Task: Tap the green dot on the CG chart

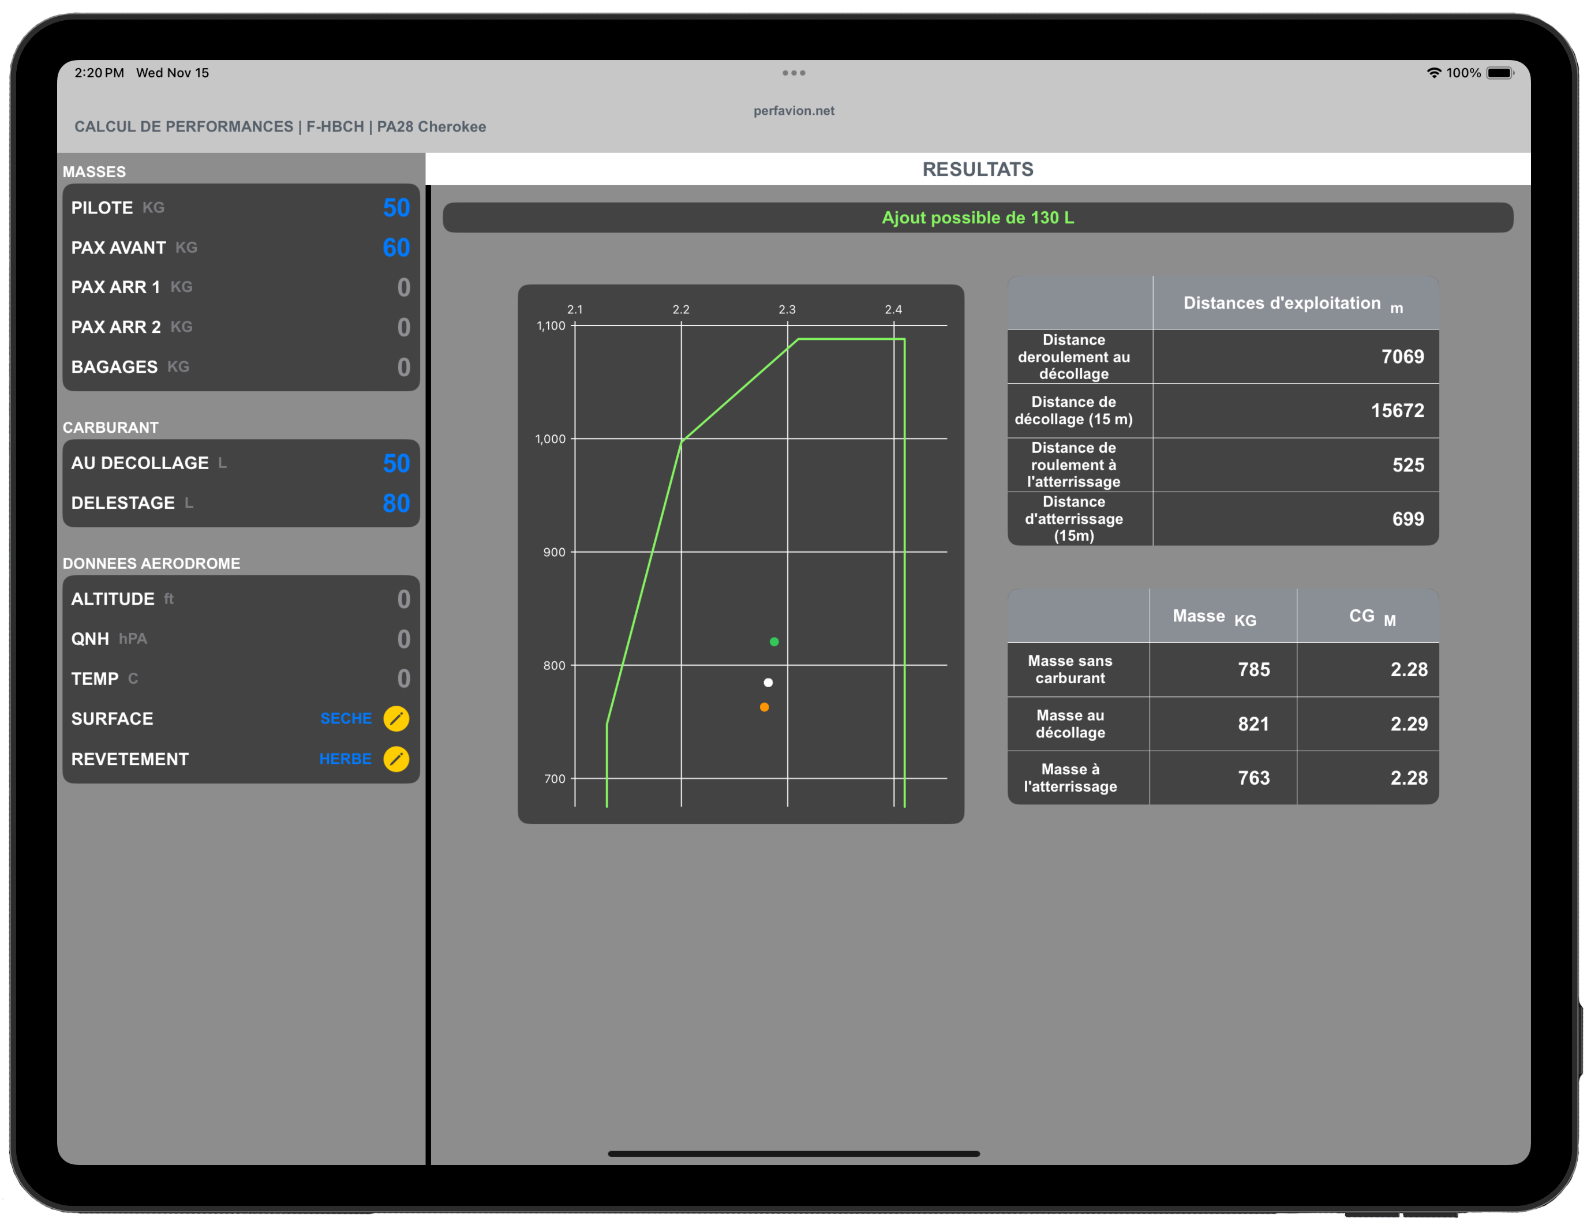Action: coord(774,642)
